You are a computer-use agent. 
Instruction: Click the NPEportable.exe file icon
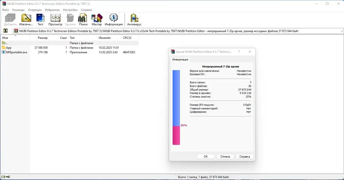tap(3, 52)
